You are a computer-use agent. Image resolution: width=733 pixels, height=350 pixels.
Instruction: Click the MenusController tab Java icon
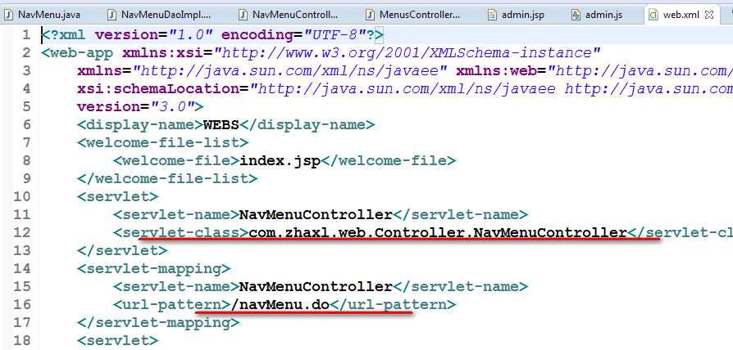(371, 15)
